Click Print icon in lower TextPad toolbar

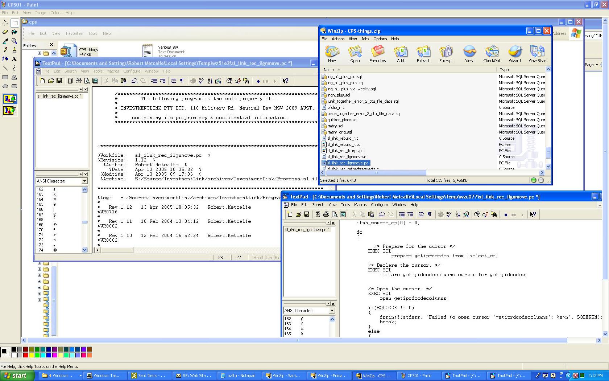(x=326, y=214)
